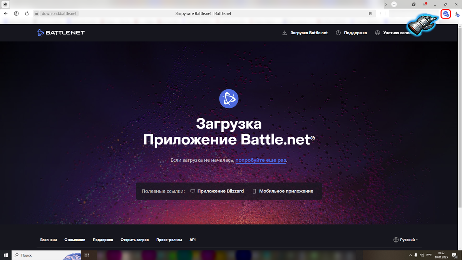Expand the Русский language selector
462x260 pixels.
coord(406,240)
